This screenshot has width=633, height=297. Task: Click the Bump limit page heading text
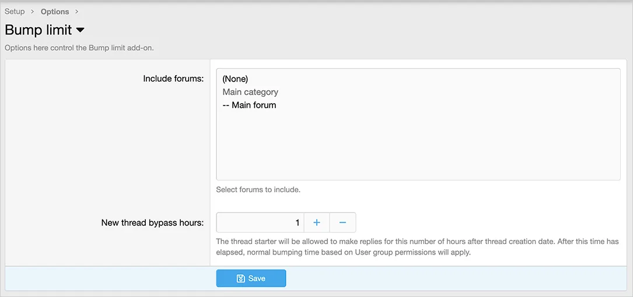(x=39, y=30)
